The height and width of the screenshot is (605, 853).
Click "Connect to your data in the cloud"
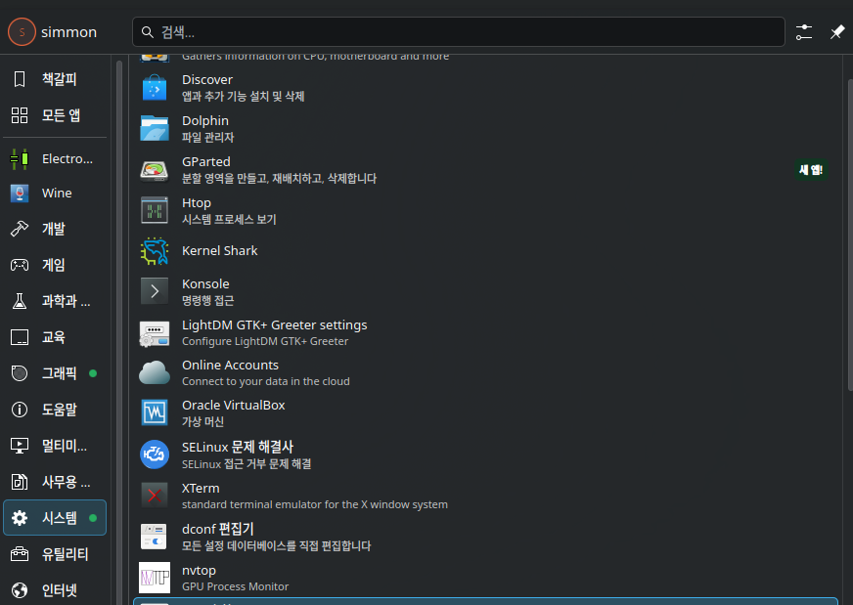click(265, 381)
